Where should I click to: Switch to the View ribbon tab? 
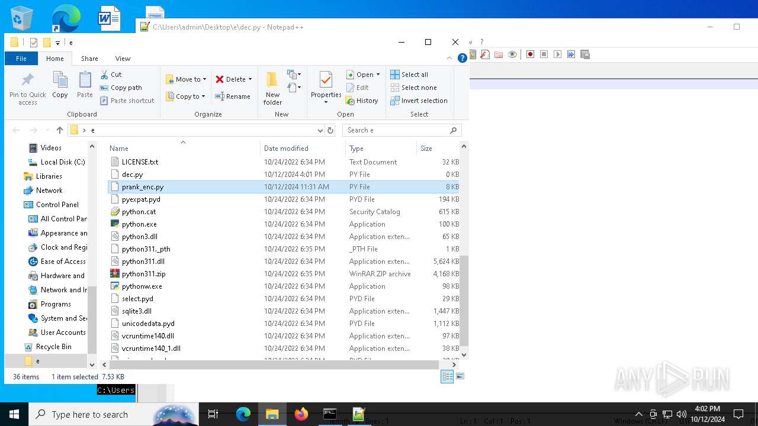tap(123, 59)
